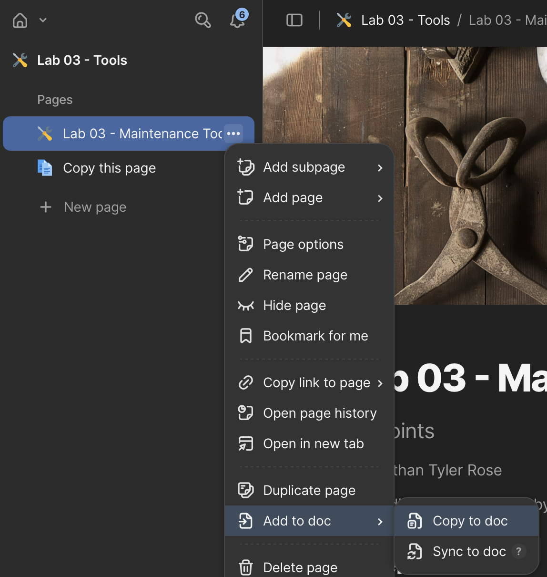
Task: Click the tools icon of Maintenance page row
Action: (45, 134)
